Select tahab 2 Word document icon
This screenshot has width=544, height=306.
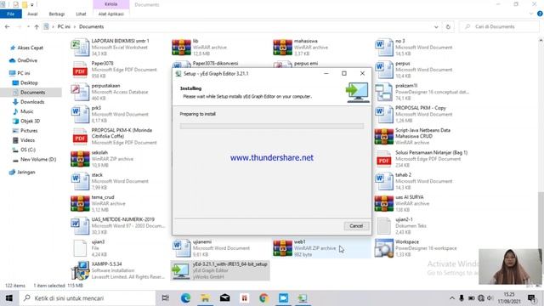pyautogui.click(x=384, y=181)
